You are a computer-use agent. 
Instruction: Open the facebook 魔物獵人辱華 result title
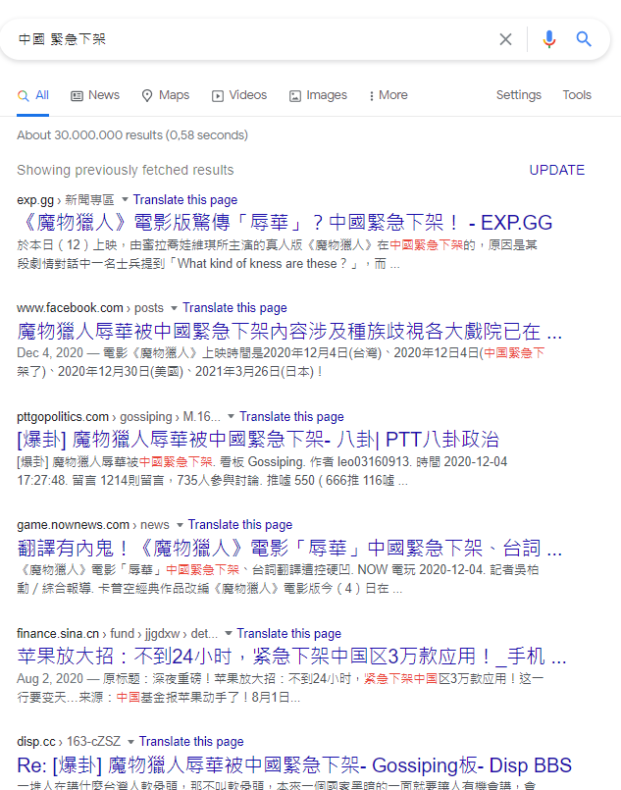click(289, 331)
